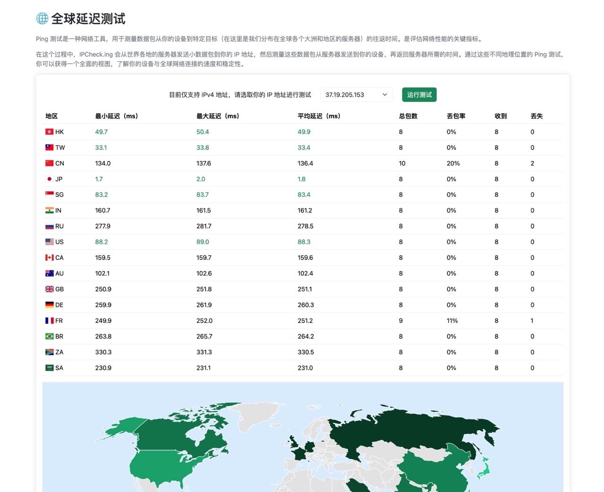The width and height of the screenshot is (604, 492).
Task: Click the 总包数 column header
Action: pos(408,116)
